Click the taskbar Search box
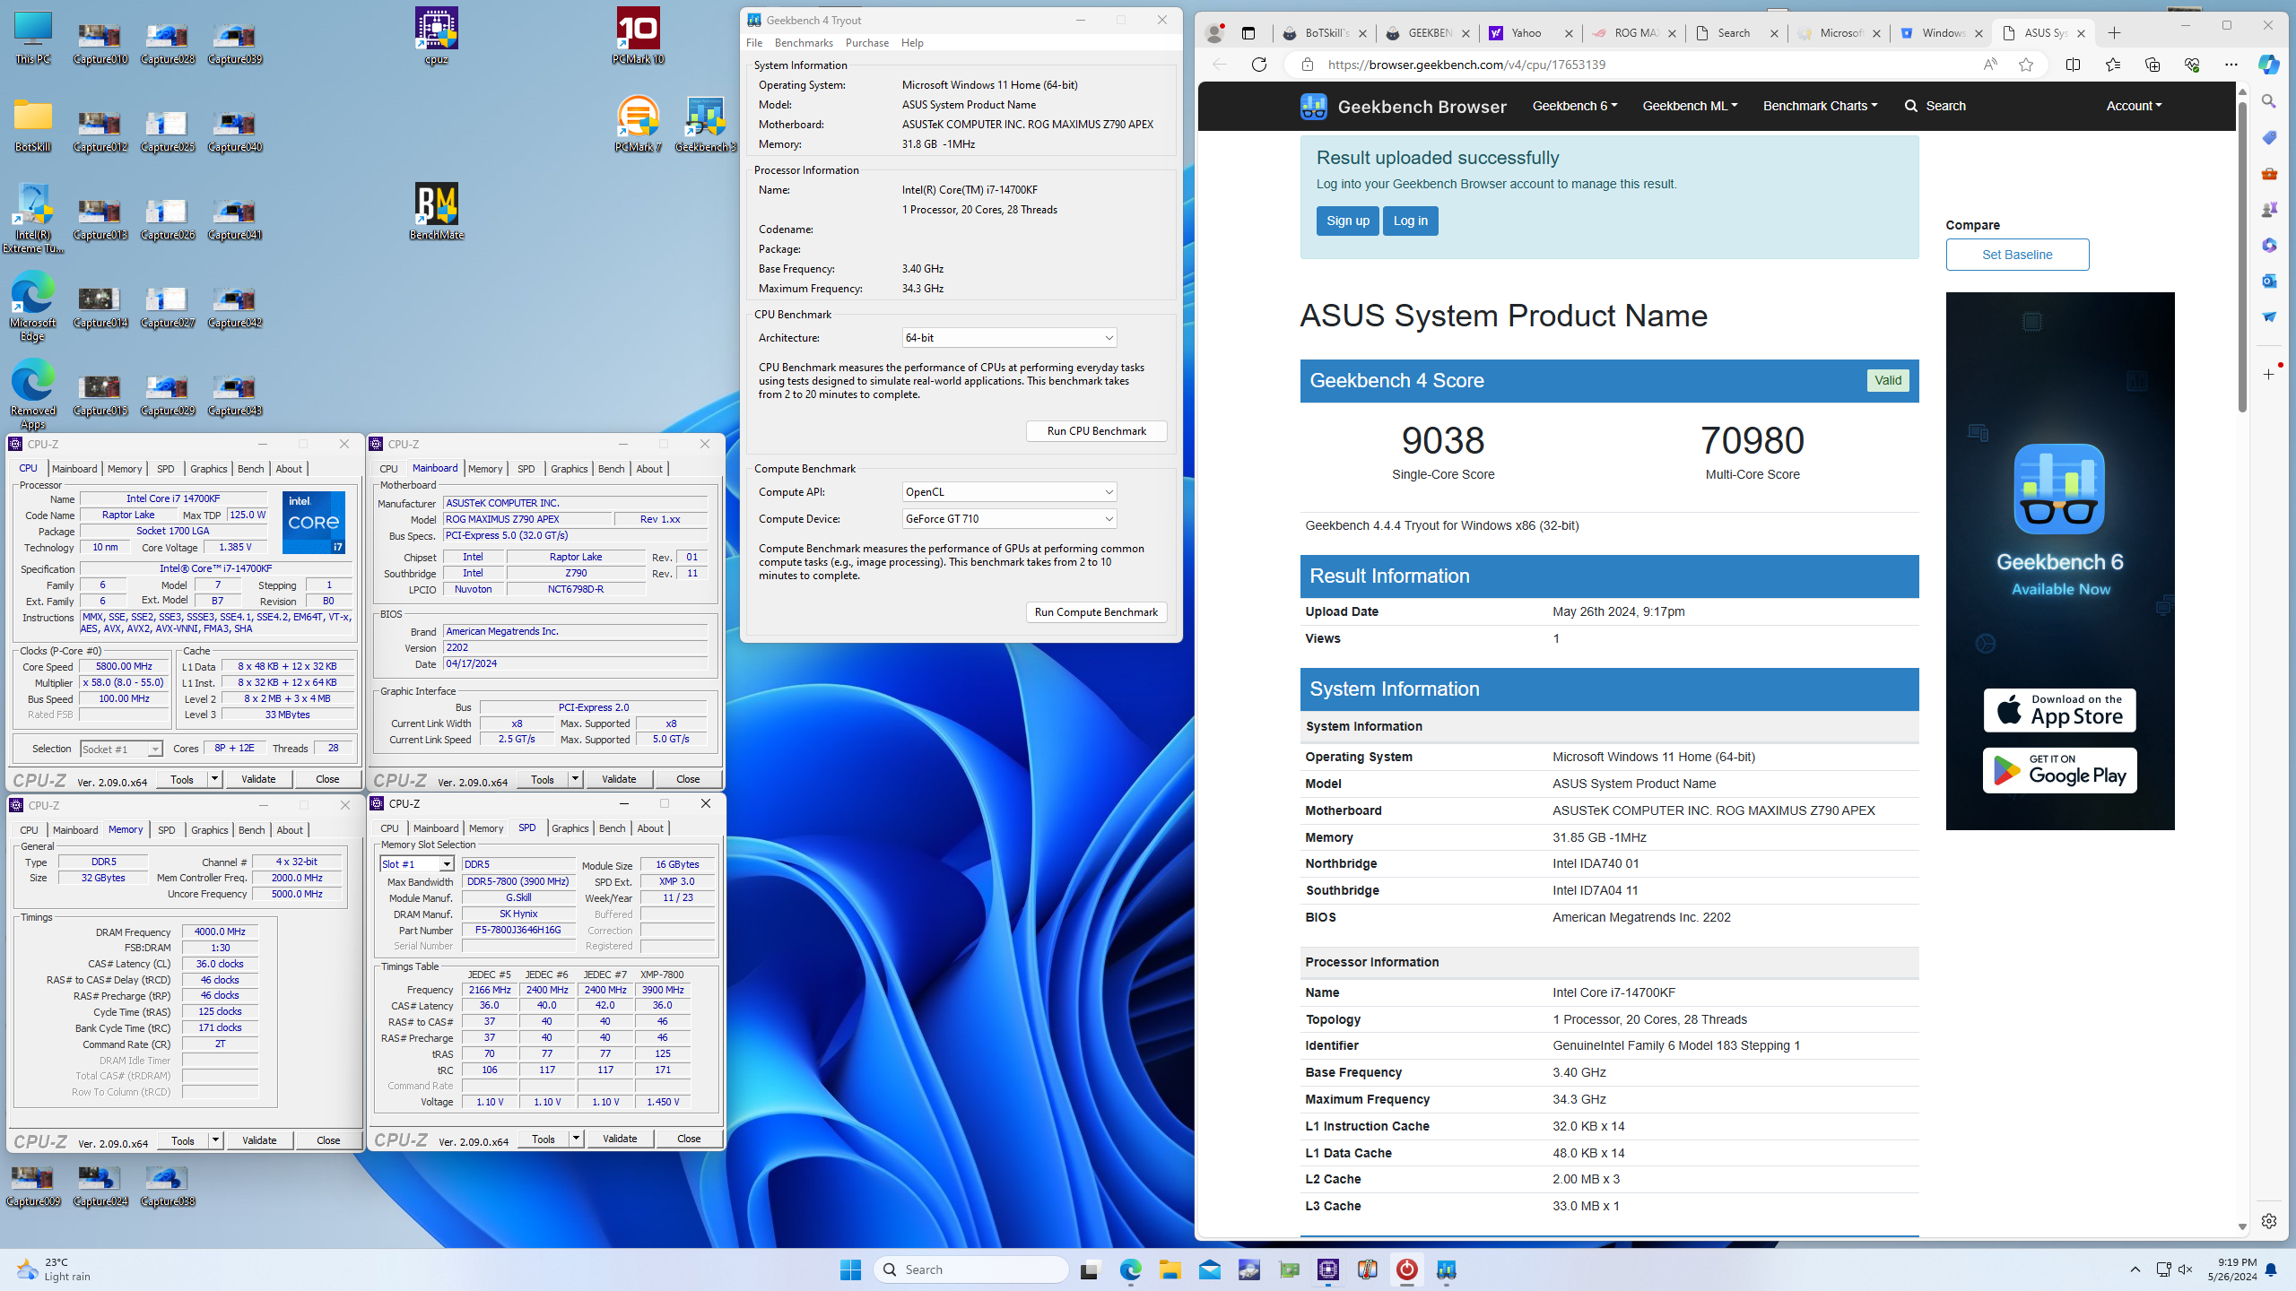The height and width of the screenshot is (1291, 2296). [x=970, y=1269]
